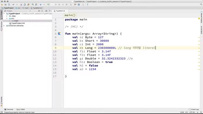Click the line separator LF status item
This screenshot has height=114, width=203.
coord(187,112)
